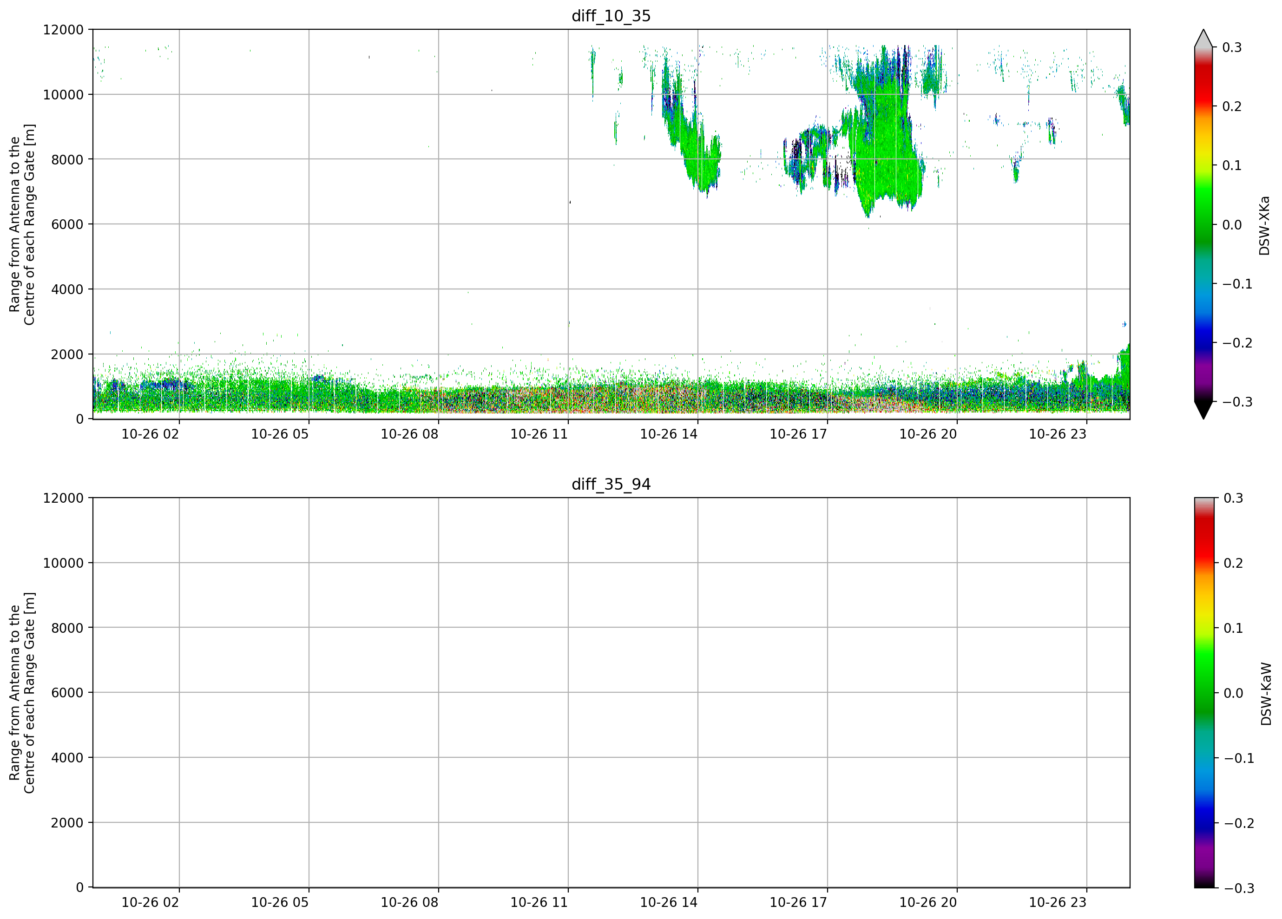Click the 8000 y-tick of diff_35_94 plot

[x=67, y=628]
